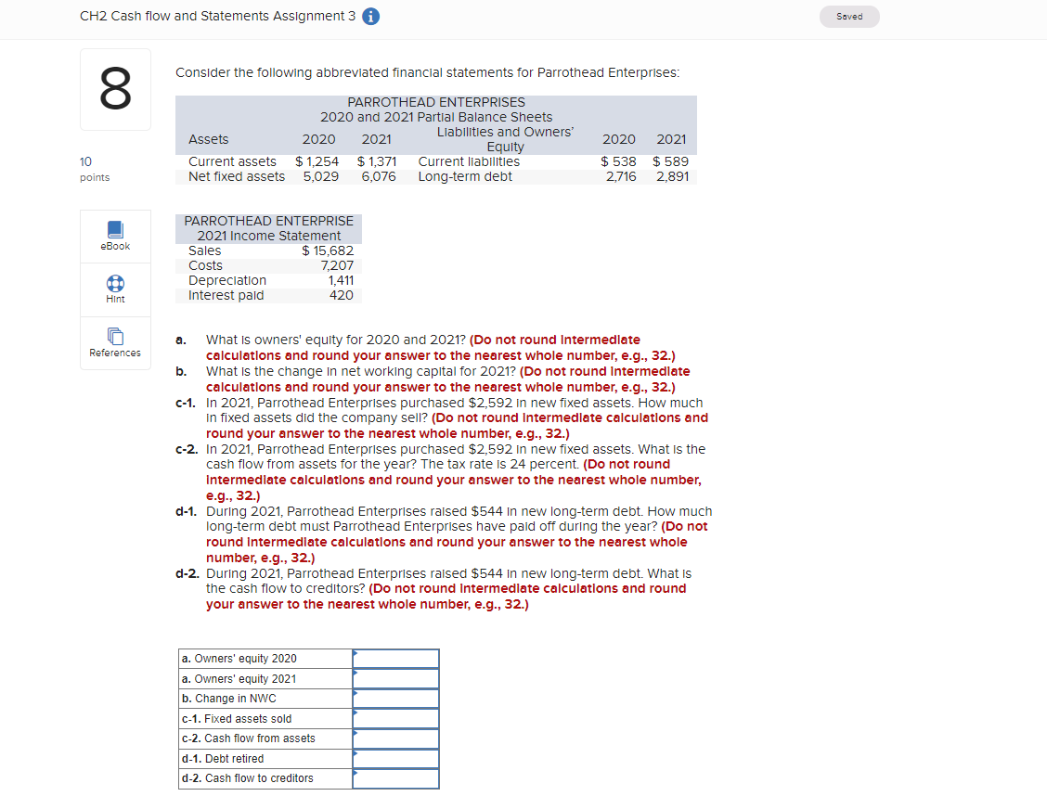Click the 'd-1. Debt retired' row label
Image resolution: width=1047 pixels, height=809 pixels.
[x=223, y=759]
